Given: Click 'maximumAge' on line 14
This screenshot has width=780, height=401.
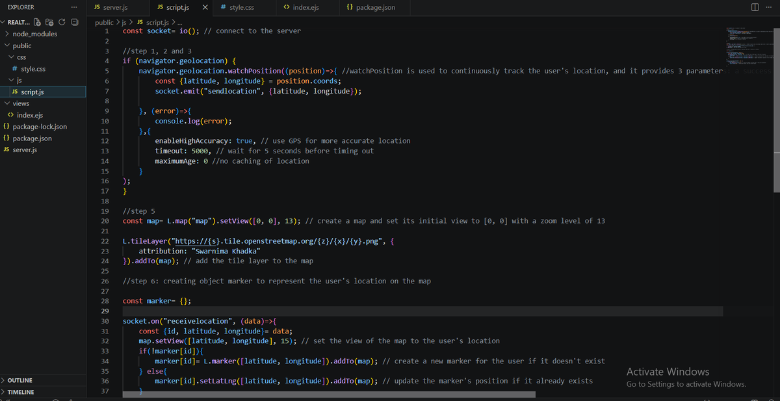Looking at the screenshot, I should (177, 161).
